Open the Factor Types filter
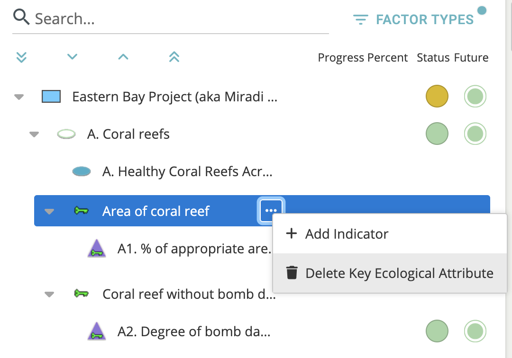This screenshot has width=512, height=358. click(x=413, y=19)
